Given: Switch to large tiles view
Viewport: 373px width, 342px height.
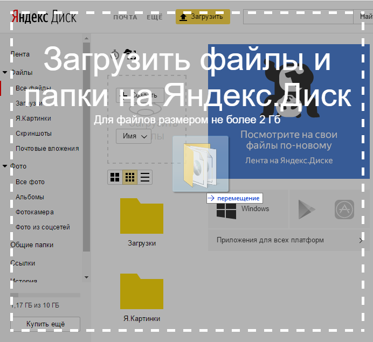Looking at the screenshot, I should (115, 177).
